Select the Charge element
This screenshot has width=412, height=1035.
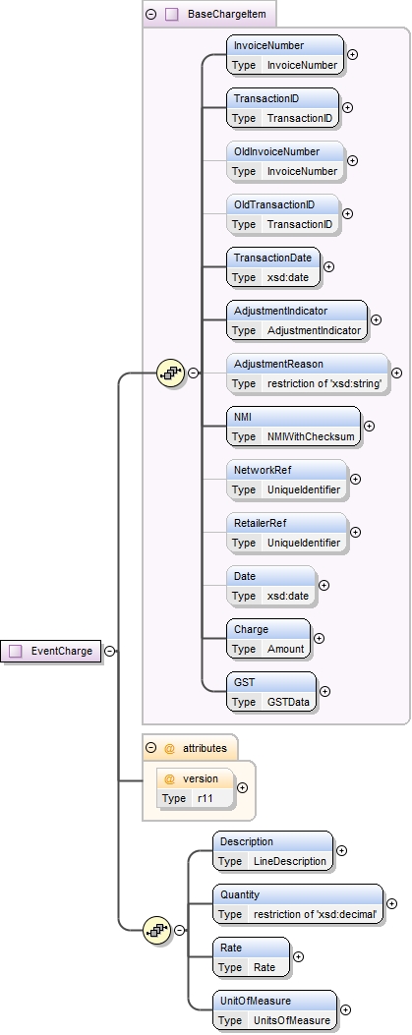coord(268,638)
